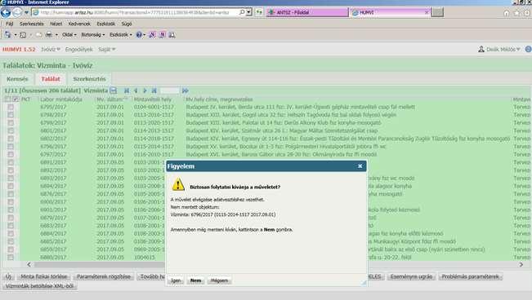
Task: Click the Research icon in command bar
Action: (172, 34)
